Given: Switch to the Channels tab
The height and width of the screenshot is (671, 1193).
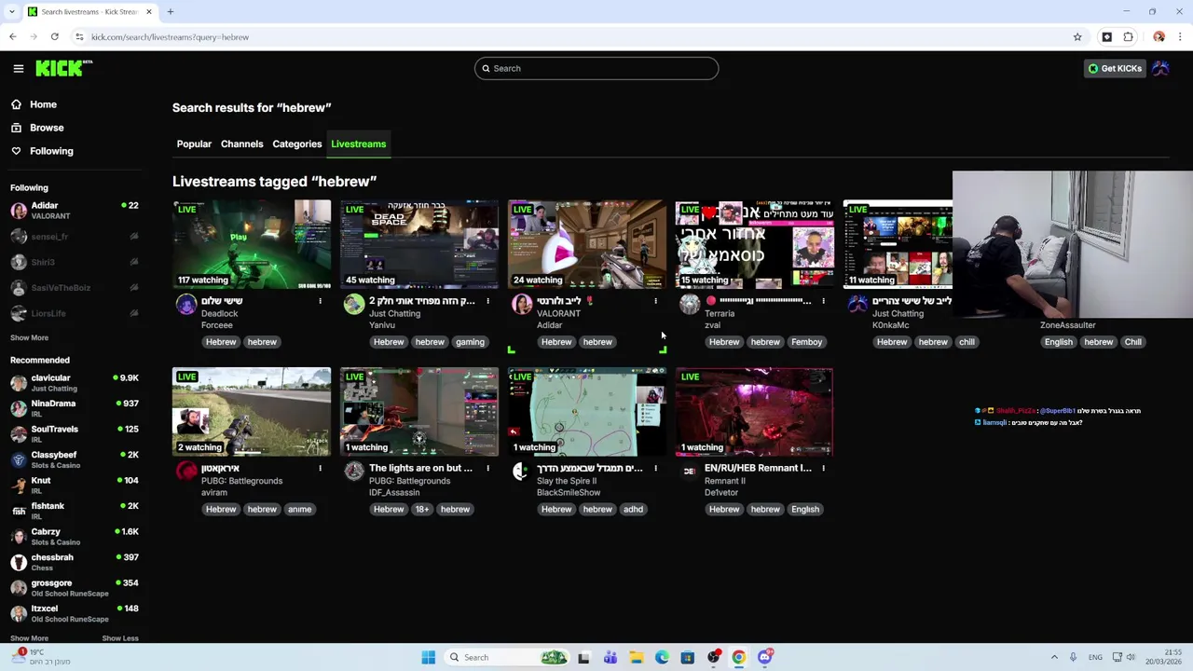Looking at the screenshot, I should [x=241, y=144].
